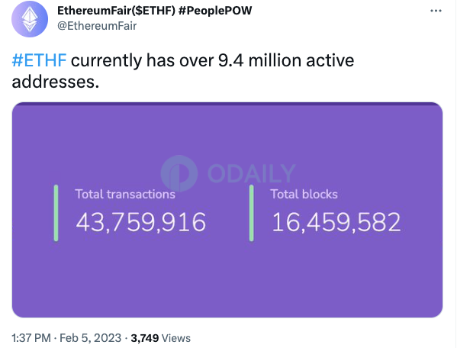Select the 16,459,582 blocks figure
The image size is (457, 348).
(x=336, y=222)
